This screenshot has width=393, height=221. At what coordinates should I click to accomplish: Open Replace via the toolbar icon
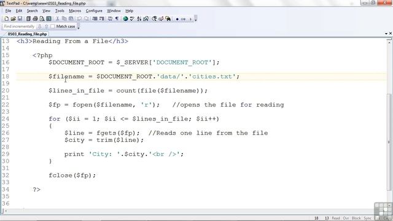coord(161,19)
